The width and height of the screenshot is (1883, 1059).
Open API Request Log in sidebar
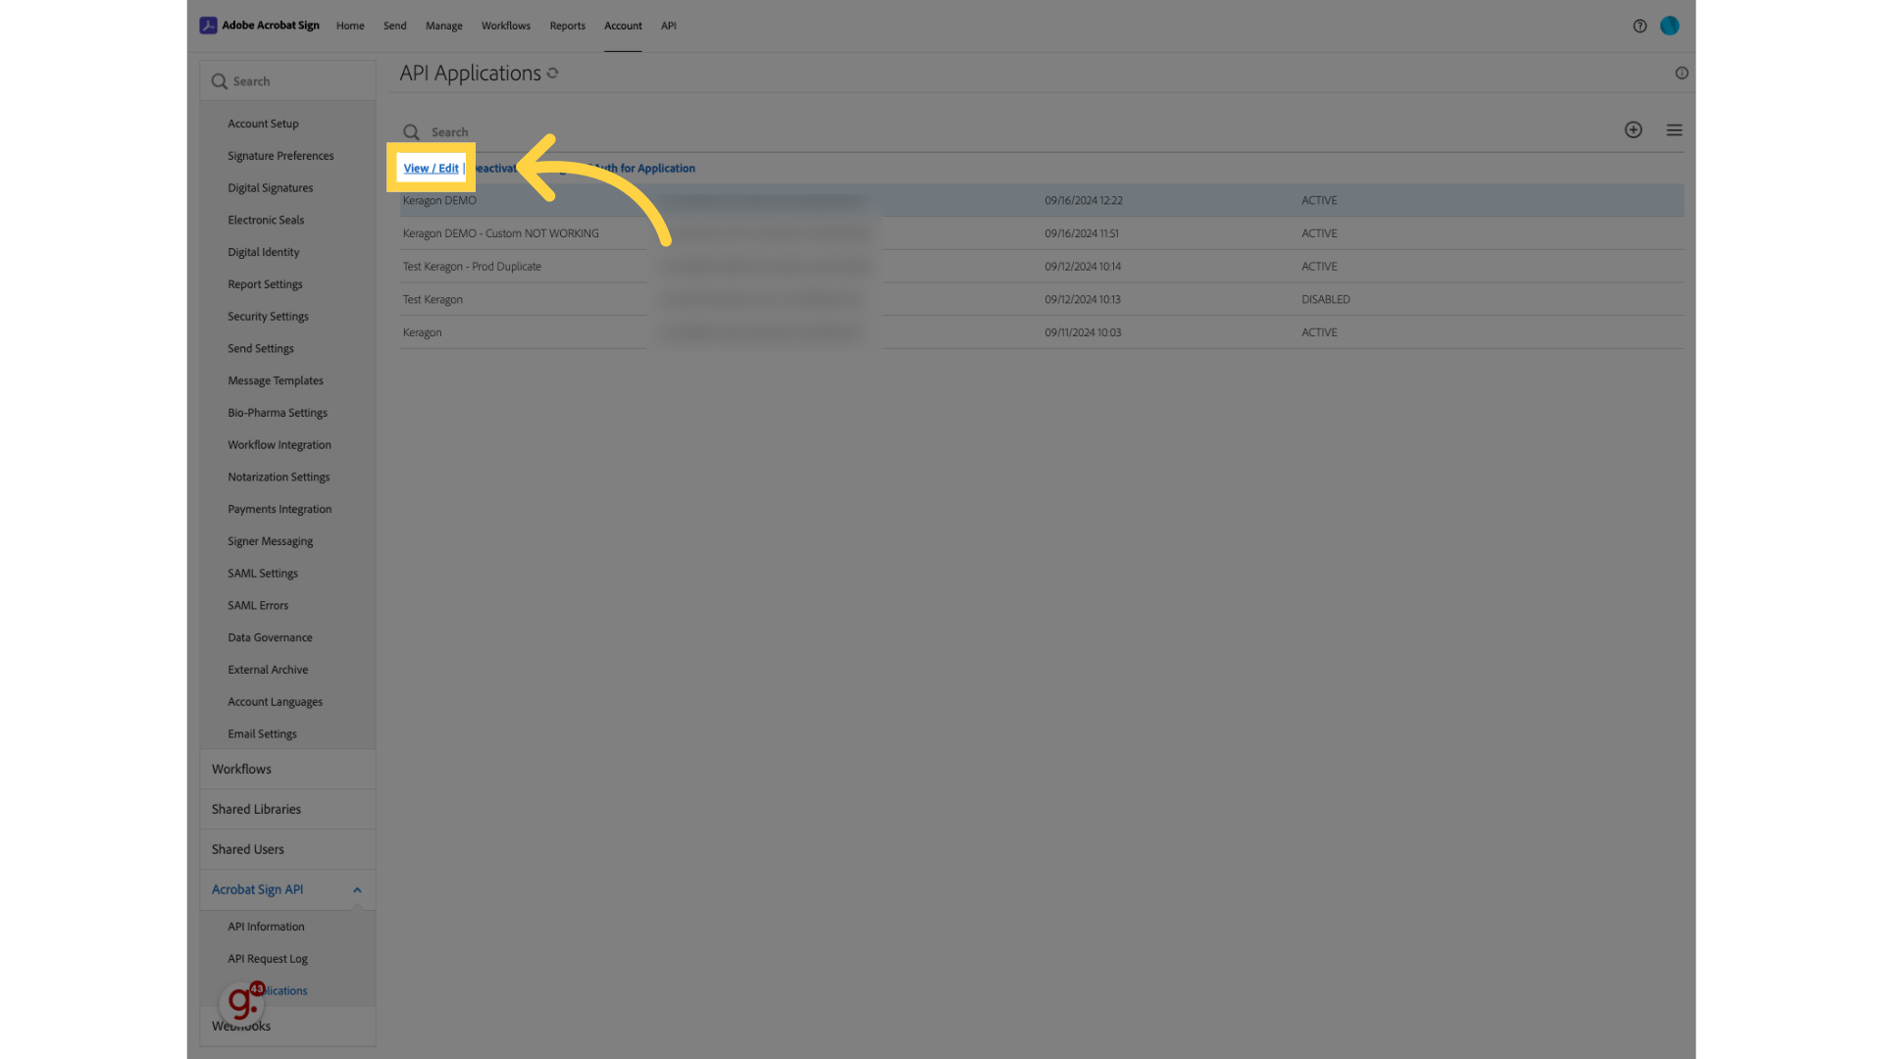pyautogui.click(x=268, y=959)
